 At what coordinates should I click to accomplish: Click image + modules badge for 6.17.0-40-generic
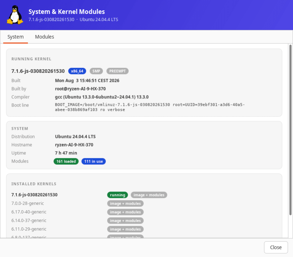125,212
